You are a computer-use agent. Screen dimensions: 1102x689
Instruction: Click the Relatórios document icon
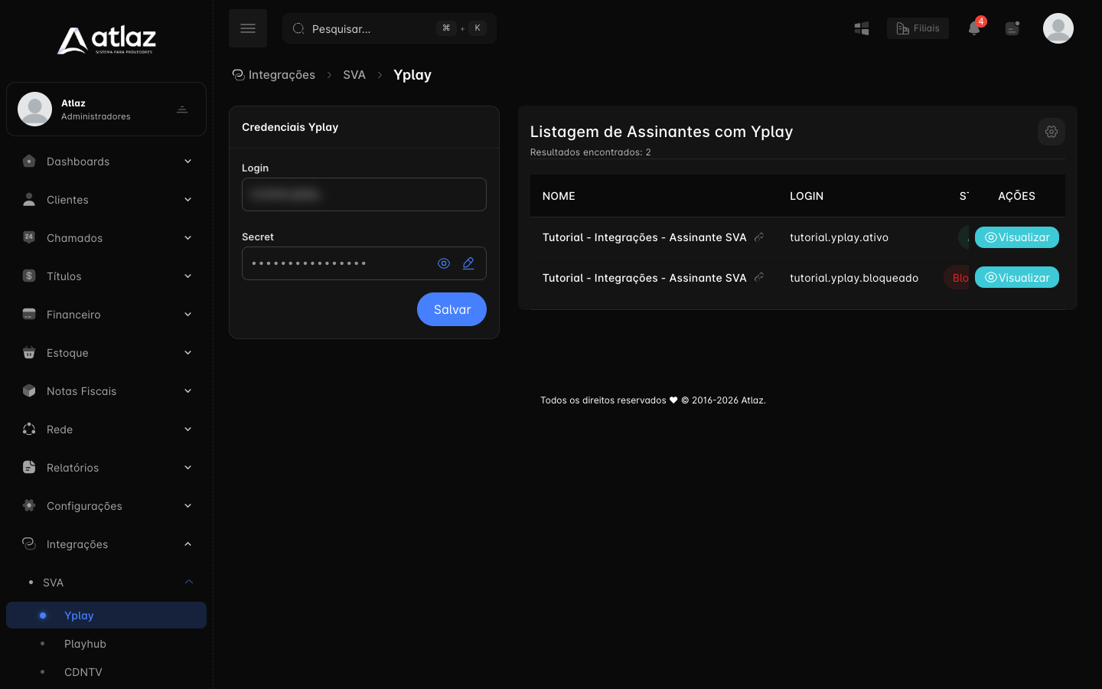(29, 468)
